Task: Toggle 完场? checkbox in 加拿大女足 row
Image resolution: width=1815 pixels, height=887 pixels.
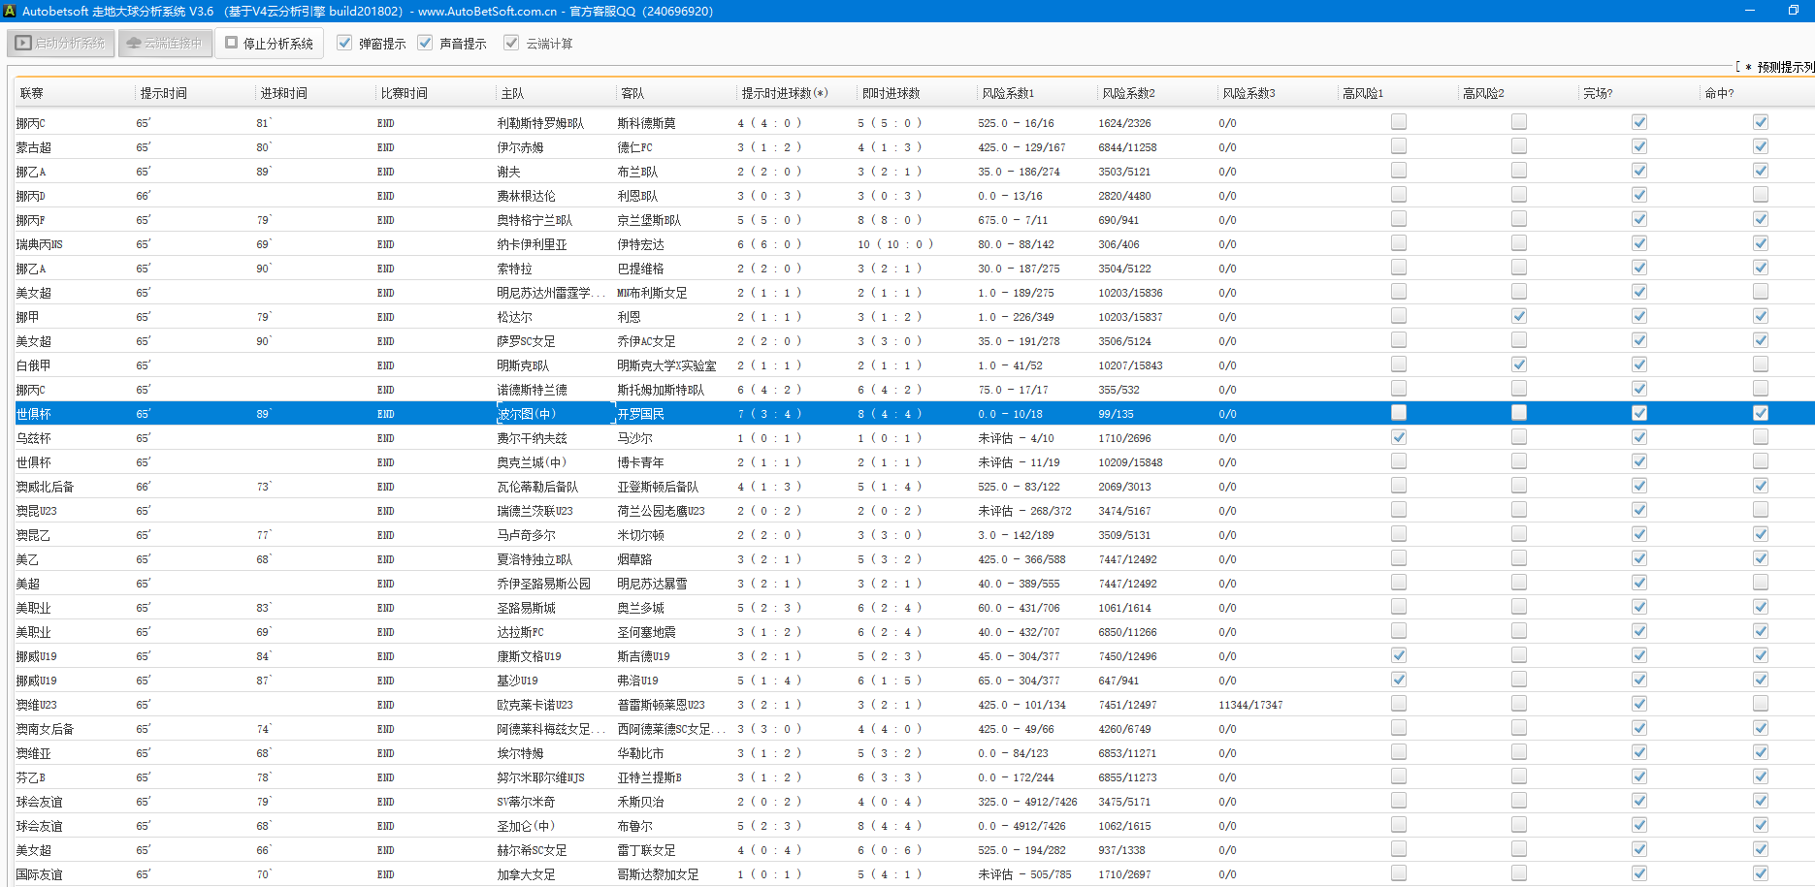Action: coord(1638,873)
